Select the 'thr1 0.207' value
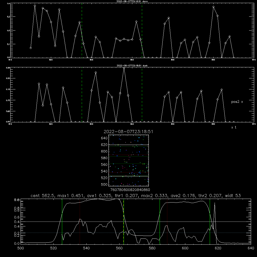This screenshot has width=257, height=257. tap(127, 196)
